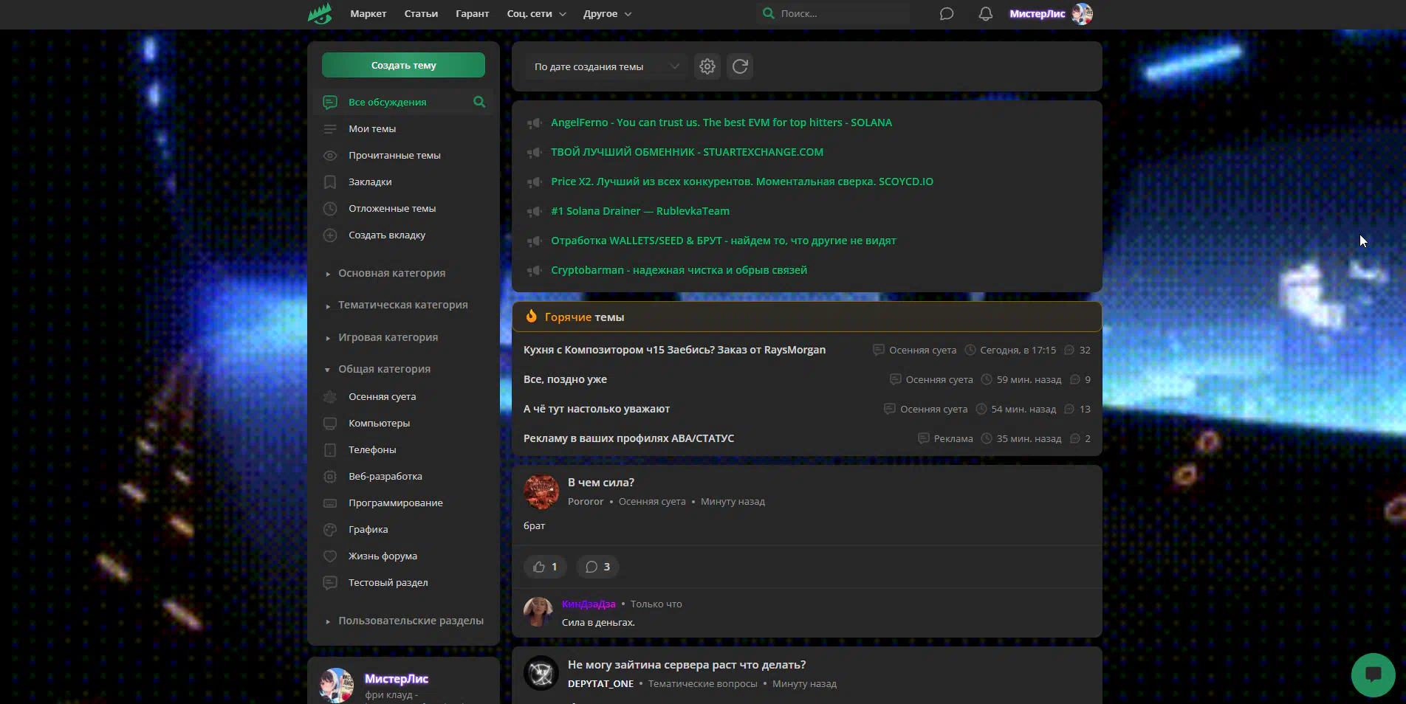Open МистерЛис avatar in the top bar
The width and height of the screenshot is (1406, 704).
pyautogui.click(x=1082, y=14)
